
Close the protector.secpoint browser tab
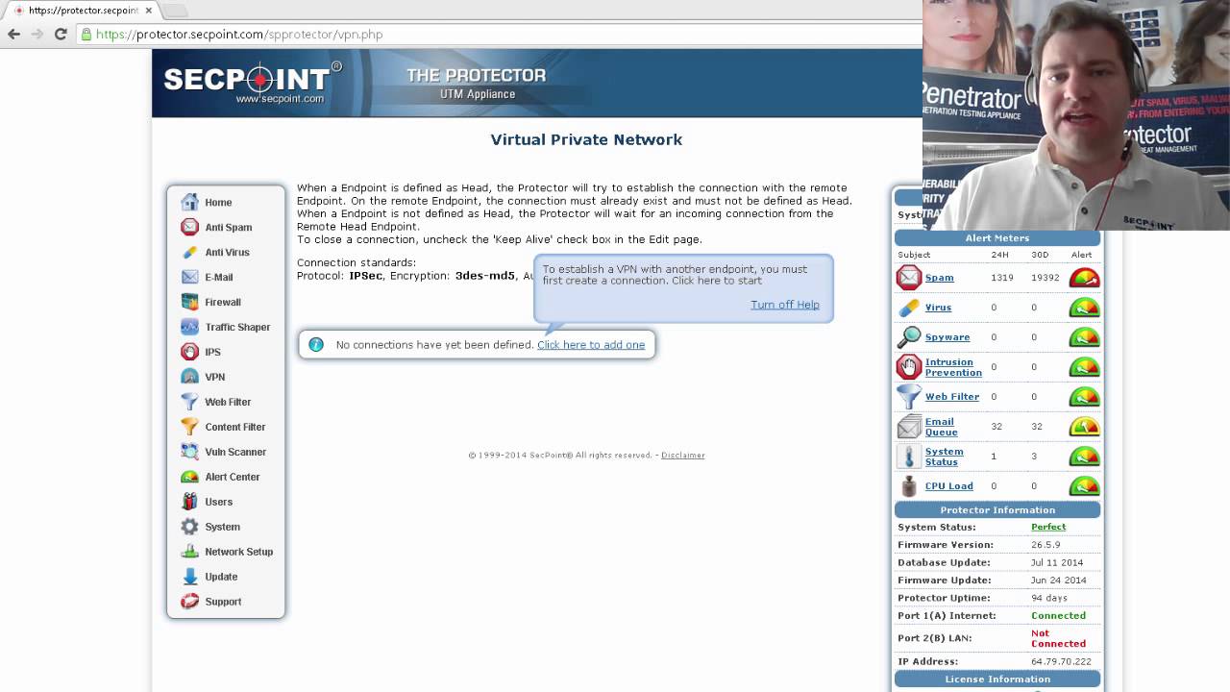point(148,11)
